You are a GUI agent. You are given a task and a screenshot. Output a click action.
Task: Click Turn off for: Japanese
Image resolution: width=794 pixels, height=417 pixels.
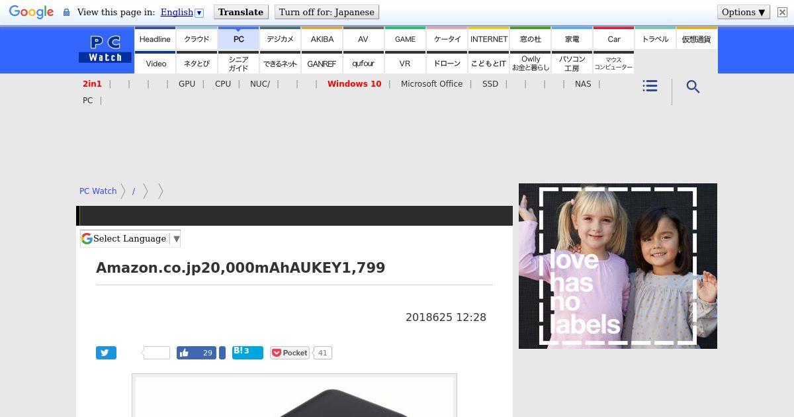[x=327, y=12]
